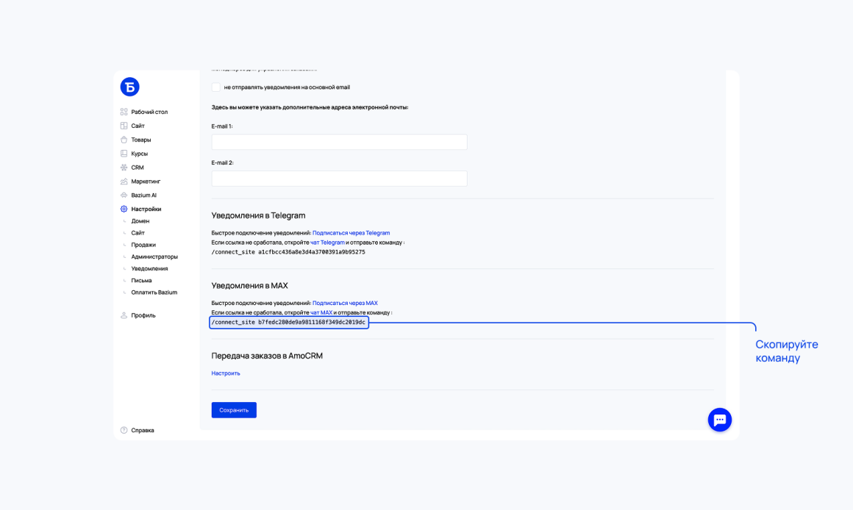Select Домен under Настройки

[140, 221]
